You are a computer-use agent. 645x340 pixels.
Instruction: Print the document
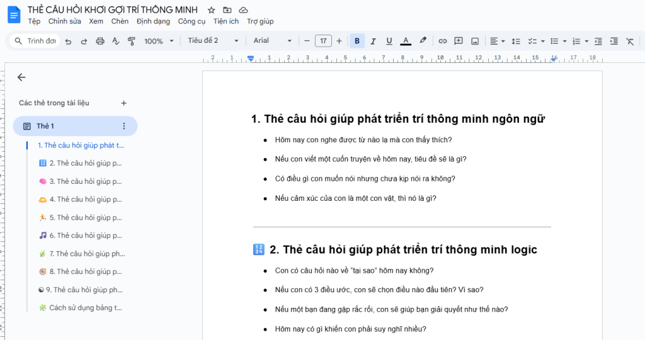point(100,41)
